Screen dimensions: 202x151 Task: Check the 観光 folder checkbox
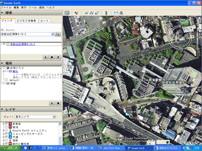click(x=6, y=71)
